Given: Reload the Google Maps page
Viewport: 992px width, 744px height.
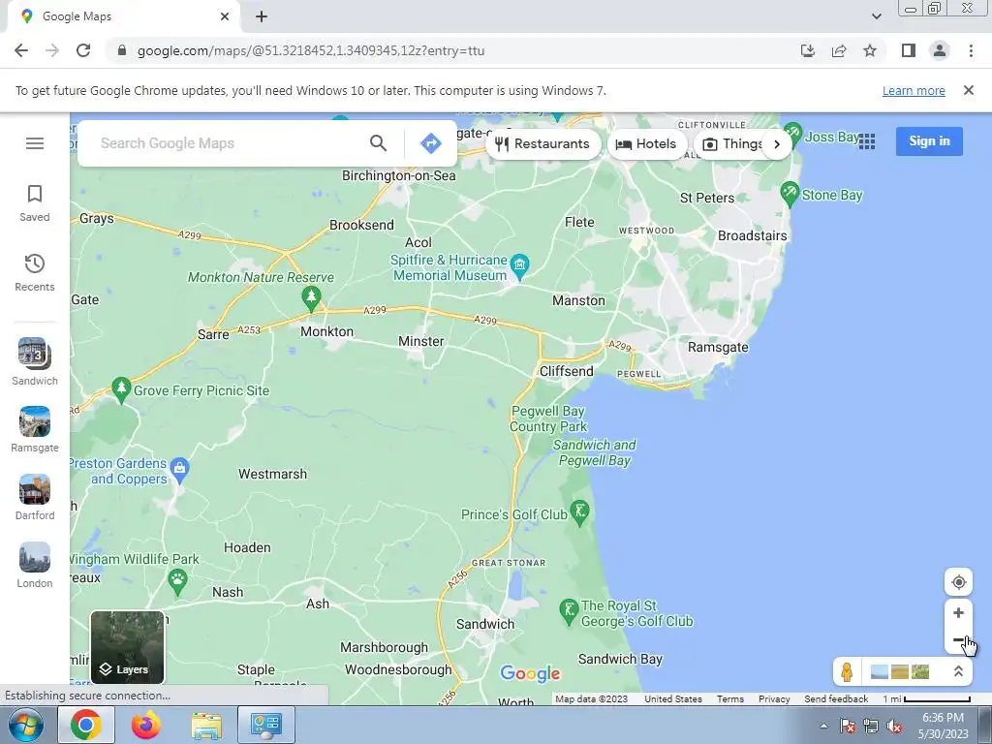Looking at the screenshot, I should [83, 50].
